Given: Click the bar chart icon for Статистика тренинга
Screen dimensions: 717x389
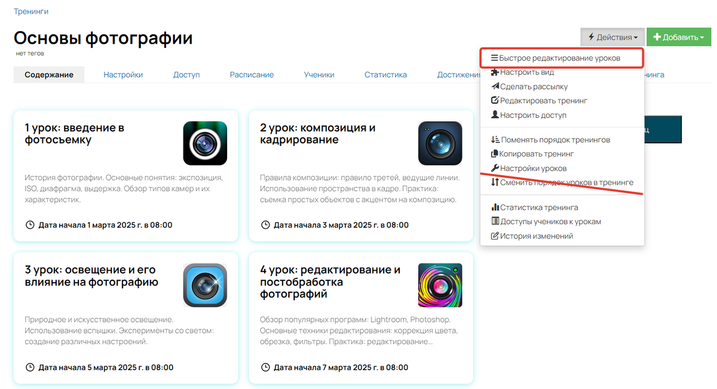Looking at the screenshot, I should click(x=495, y=207).
